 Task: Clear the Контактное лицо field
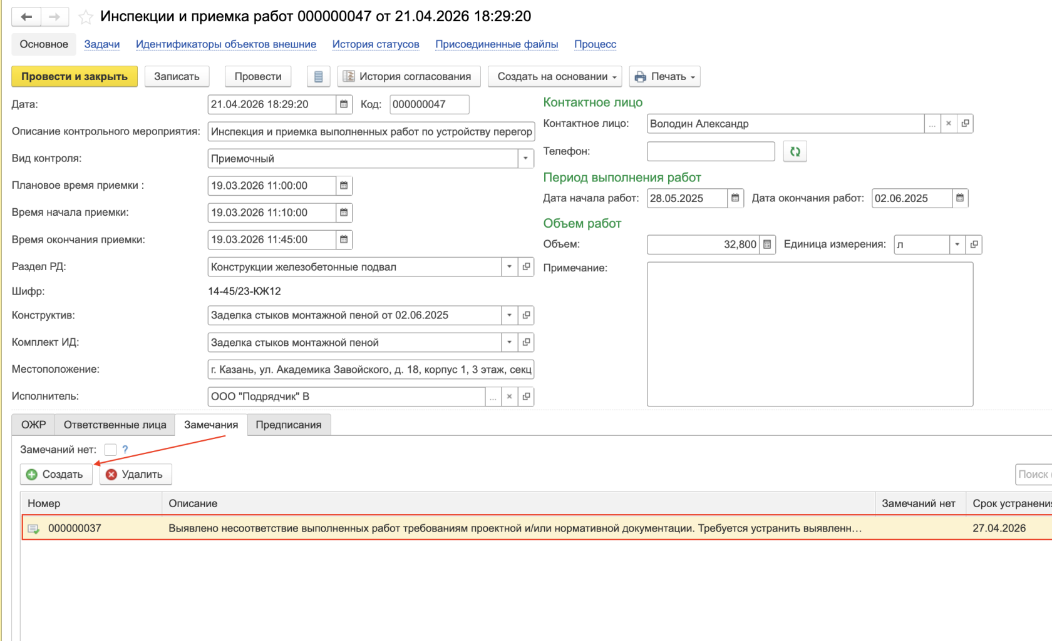[949, 124]
